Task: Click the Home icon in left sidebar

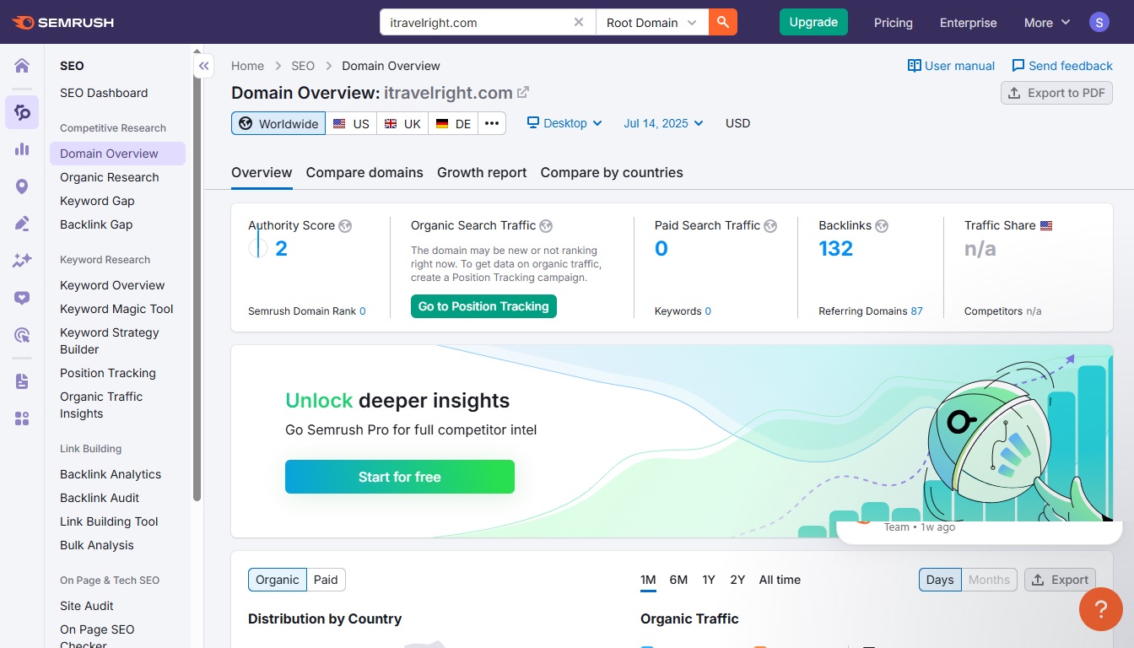Action: coord(22,66)
